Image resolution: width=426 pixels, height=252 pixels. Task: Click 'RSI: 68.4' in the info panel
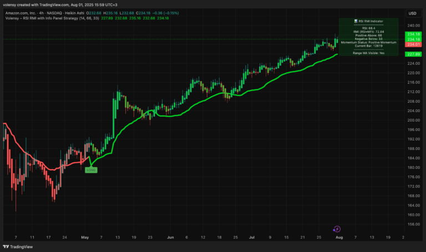click(x=368, y=28)
